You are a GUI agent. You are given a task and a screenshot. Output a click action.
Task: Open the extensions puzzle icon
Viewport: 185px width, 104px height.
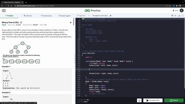point(177,6)
